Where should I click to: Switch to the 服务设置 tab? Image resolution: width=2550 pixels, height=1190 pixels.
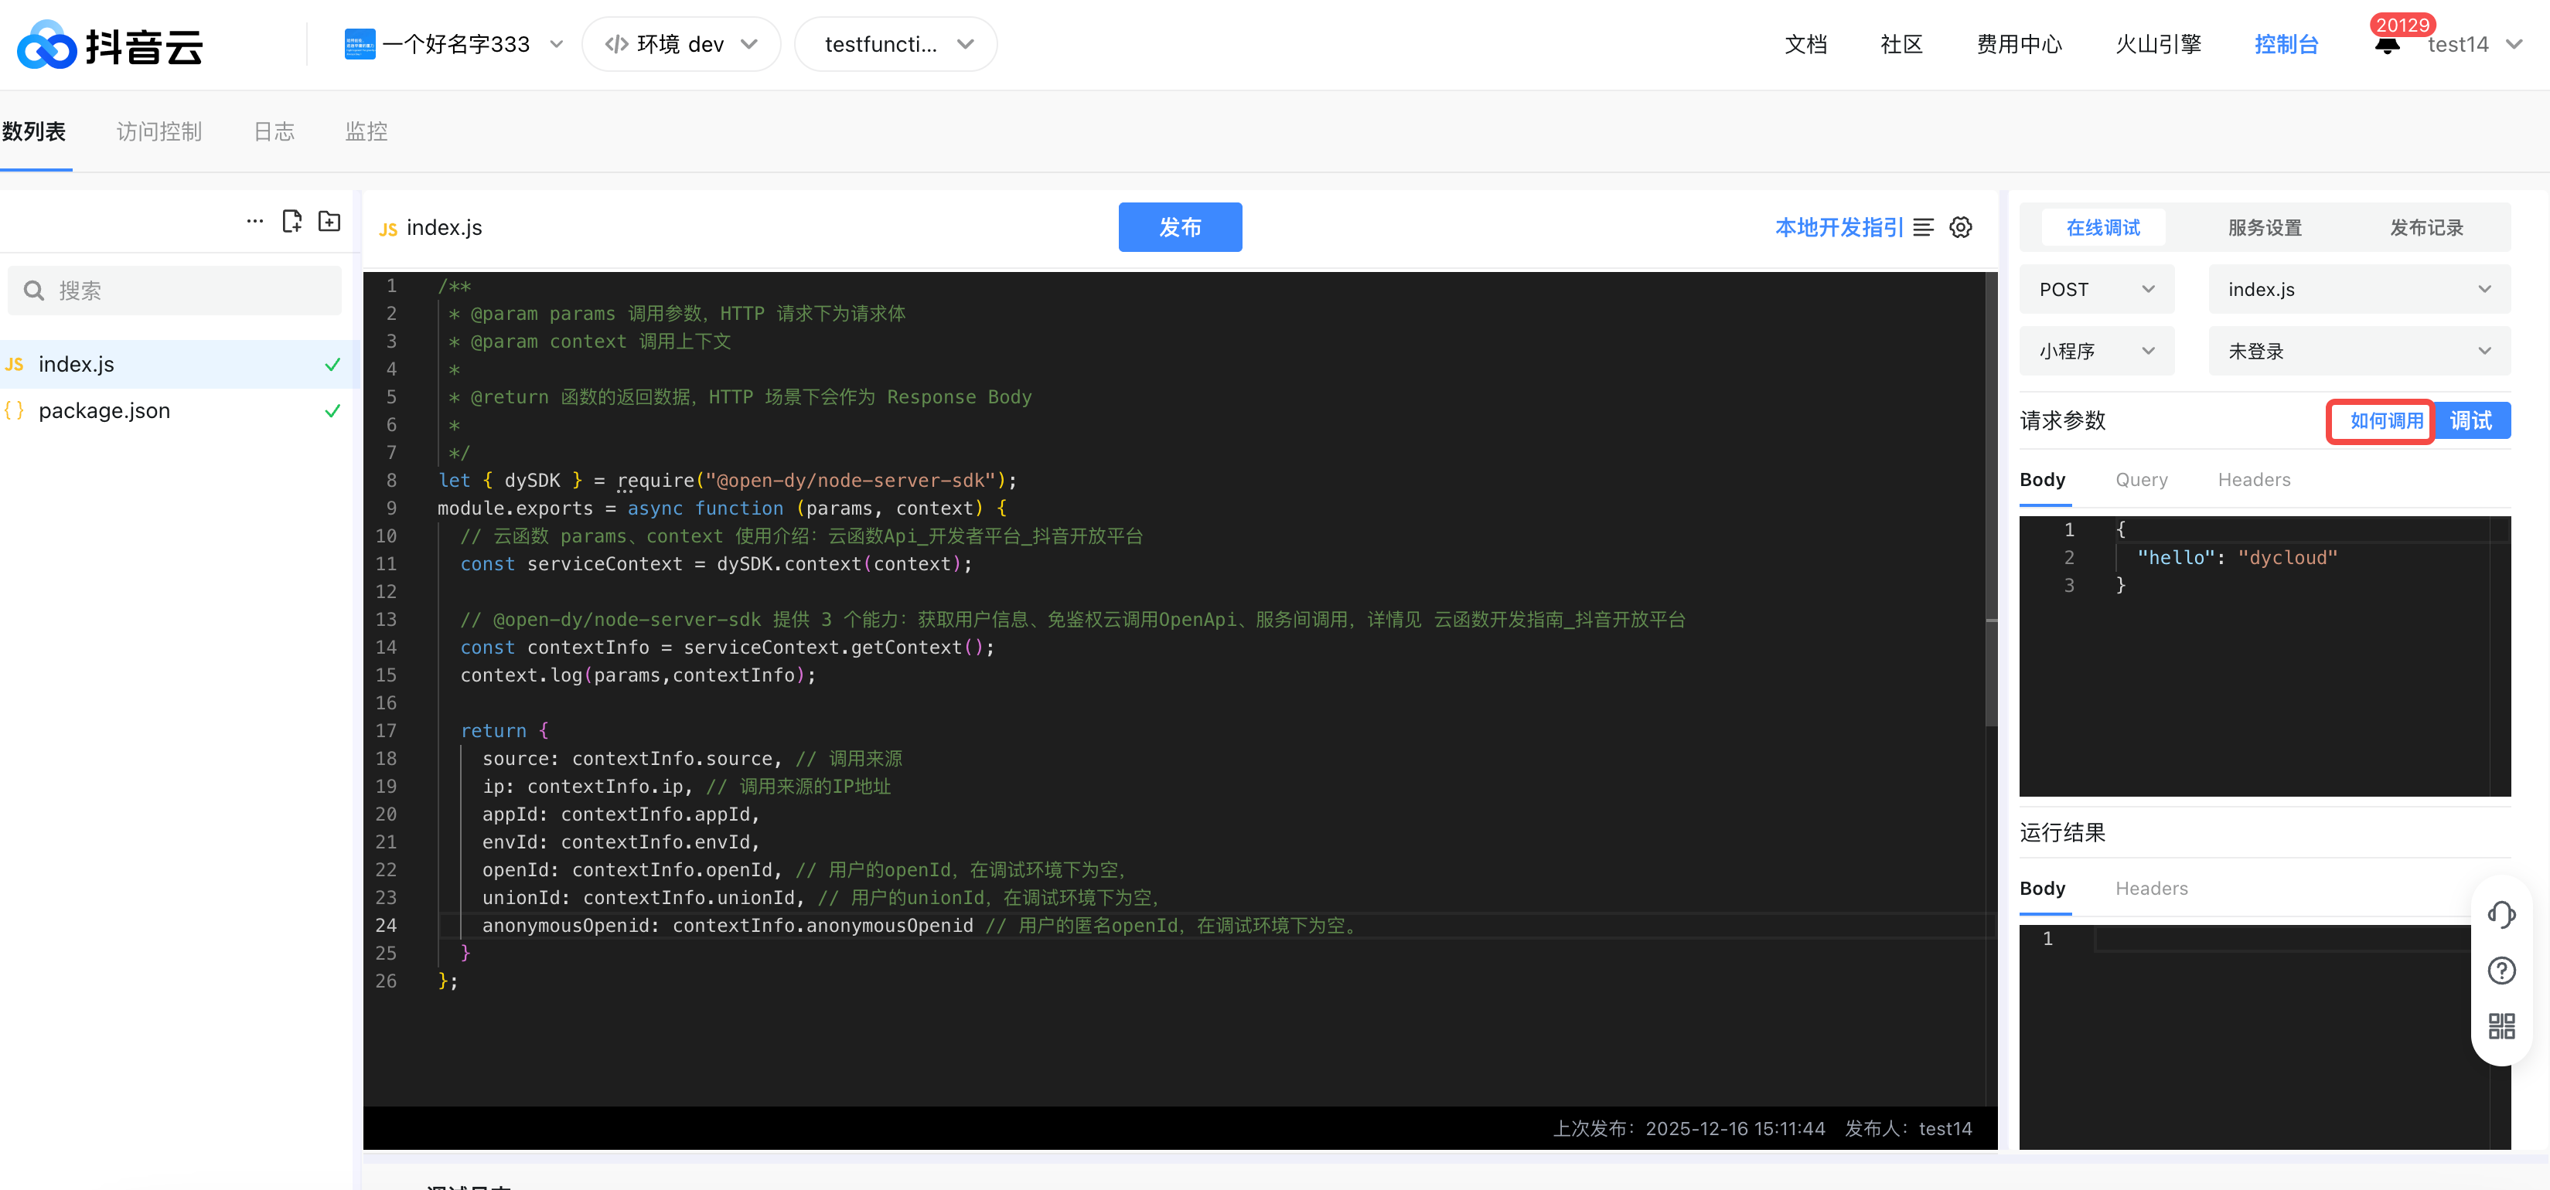click(x=2264, y=227)
